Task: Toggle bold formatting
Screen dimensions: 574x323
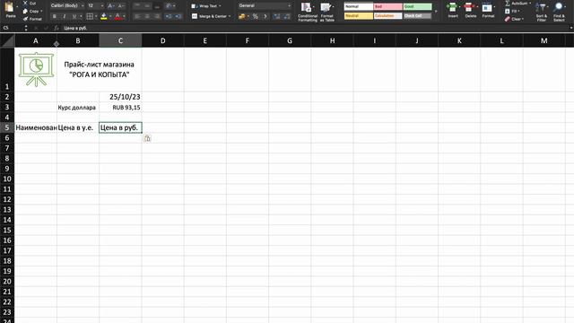Action: click(55, 16)
